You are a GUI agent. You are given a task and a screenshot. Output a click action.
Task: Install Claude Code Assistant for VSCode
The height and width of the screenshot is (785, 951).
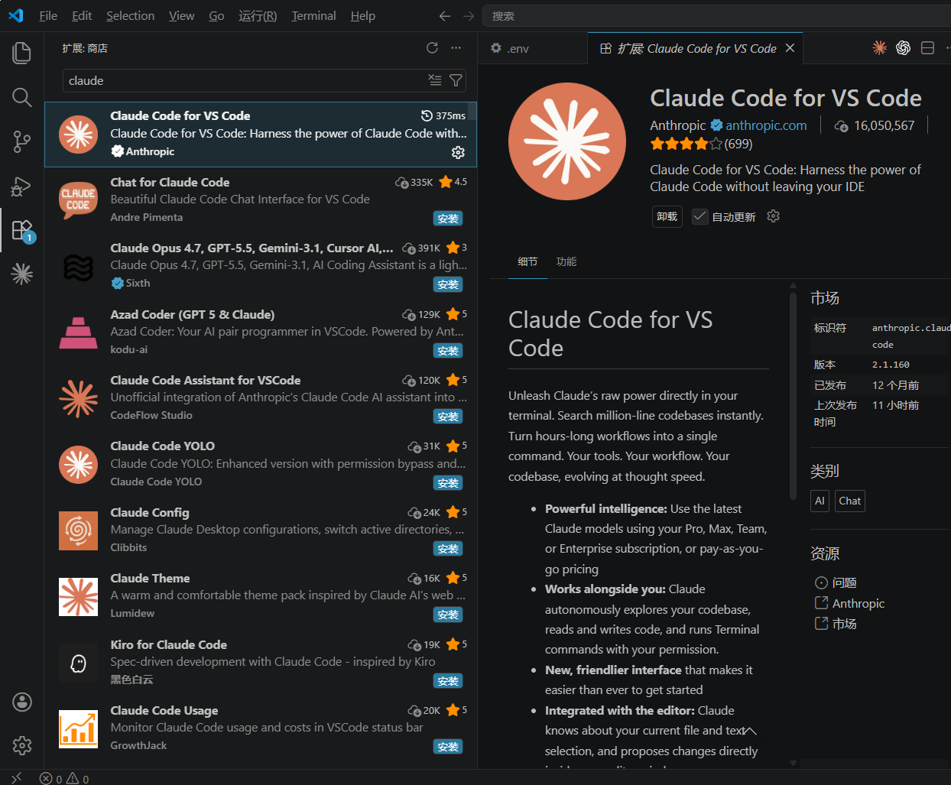(448, 417)
